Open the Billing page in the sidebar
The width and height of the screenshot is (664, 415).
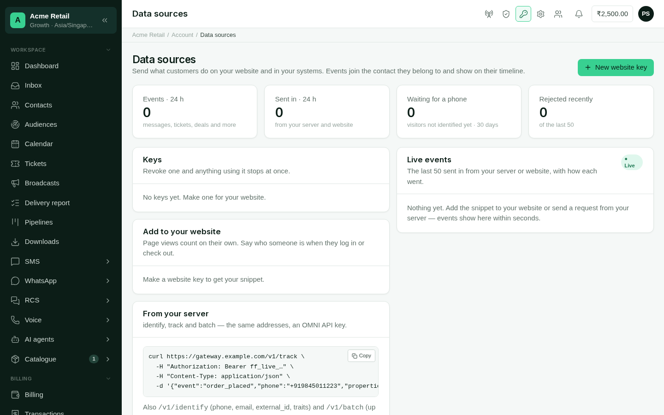click(61, 395)
